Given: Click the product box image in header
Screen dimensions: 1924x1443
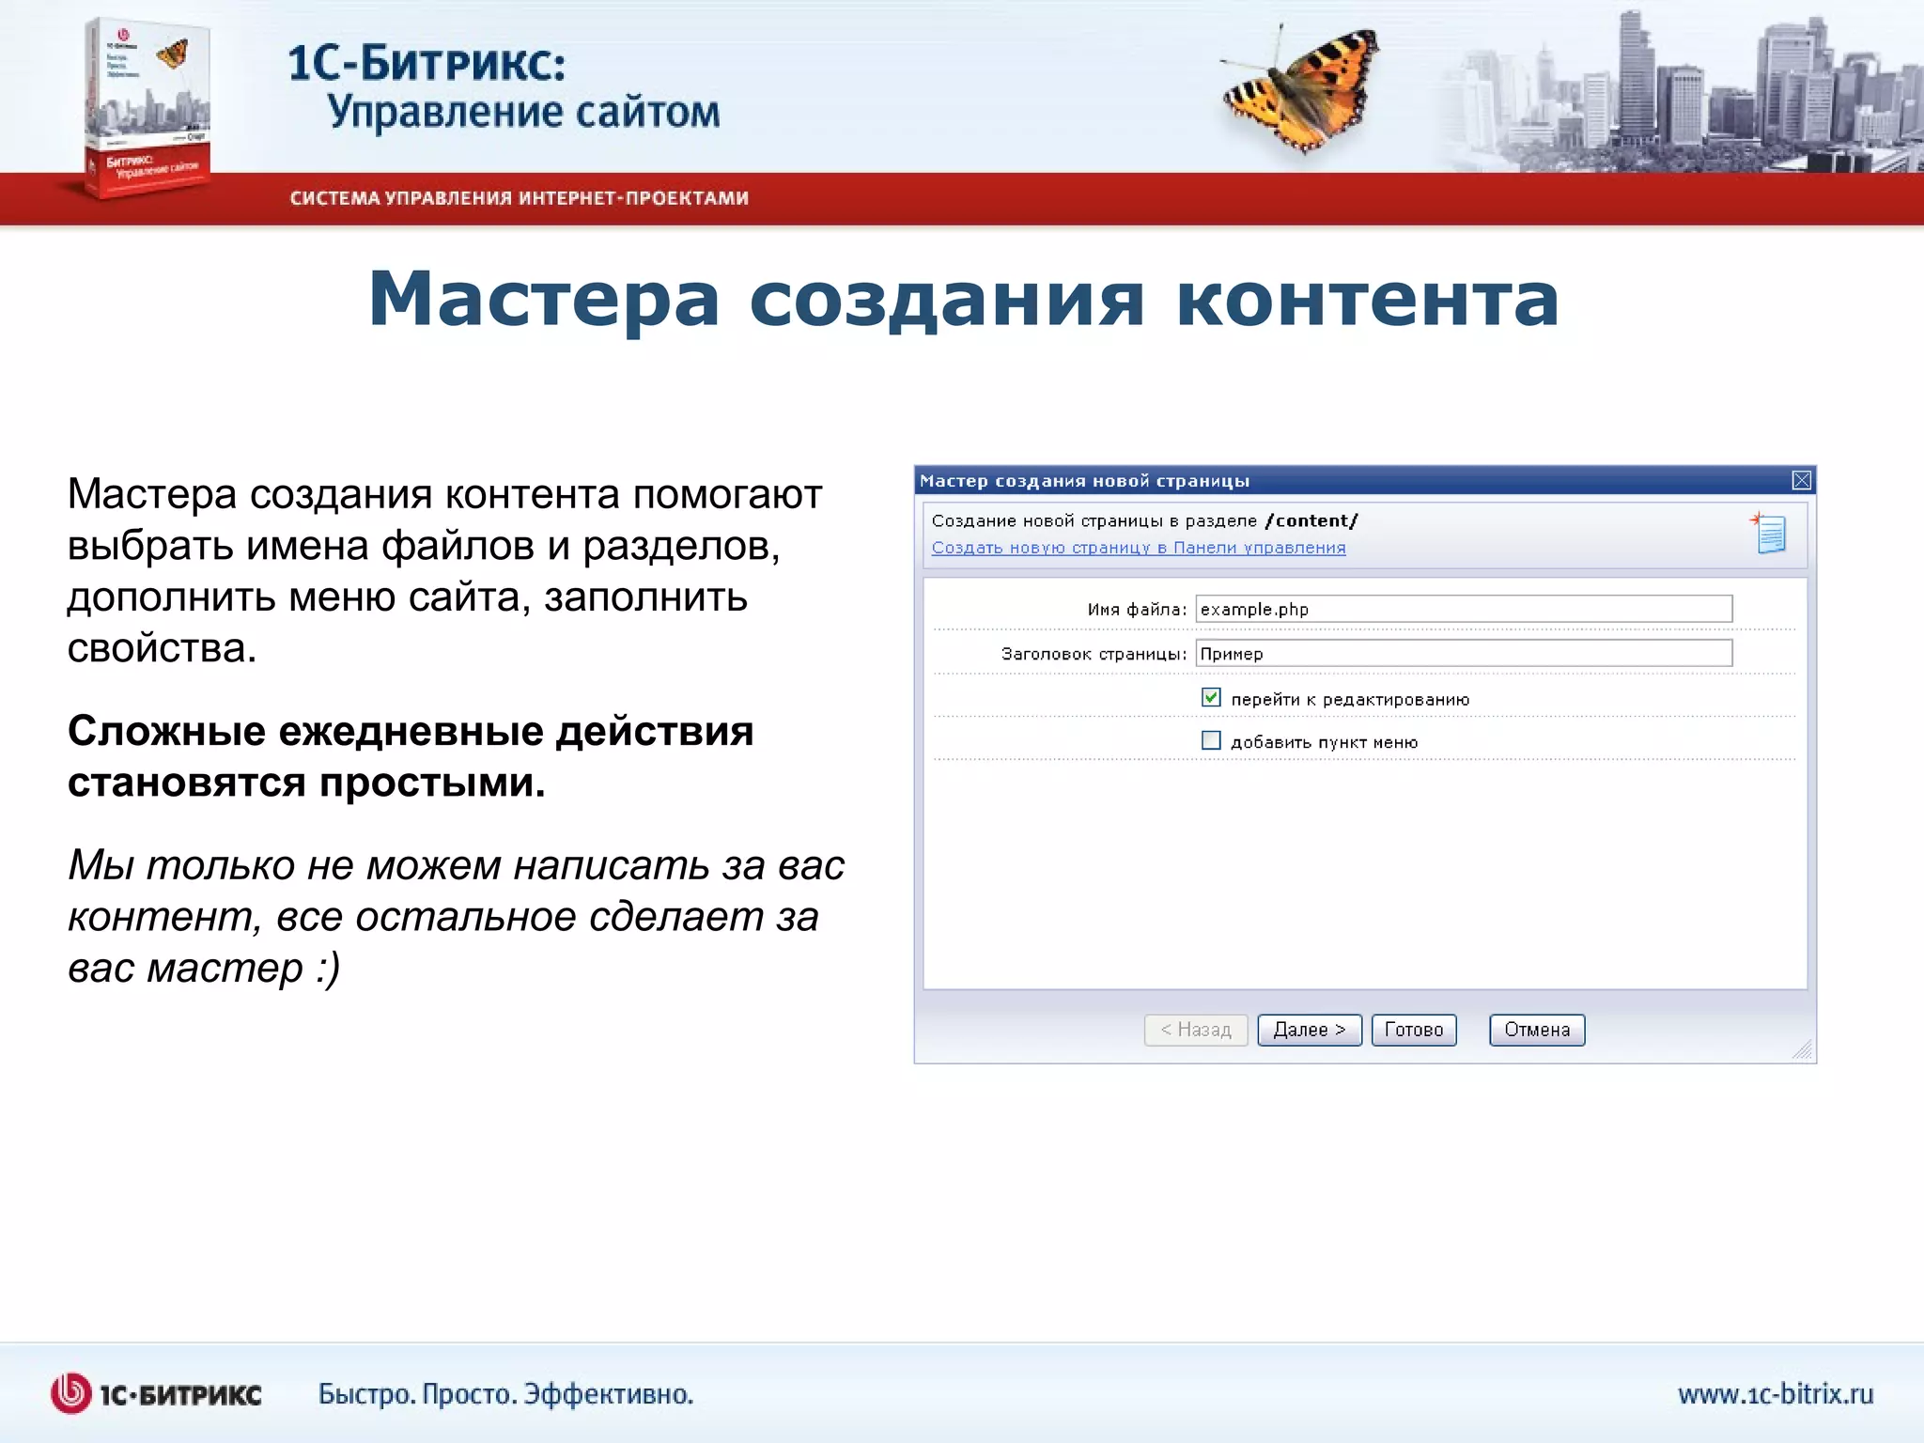Looking at the screenshot, I should click(x=147, y=106).
